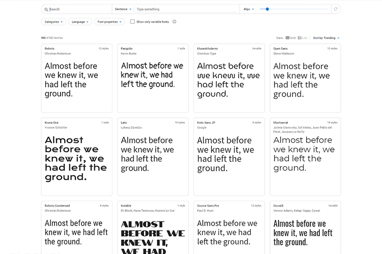Image resolution: width=382 pixels, height=254 pixels.
Task: Open the Roboto font card
Action: pos(76,78)
